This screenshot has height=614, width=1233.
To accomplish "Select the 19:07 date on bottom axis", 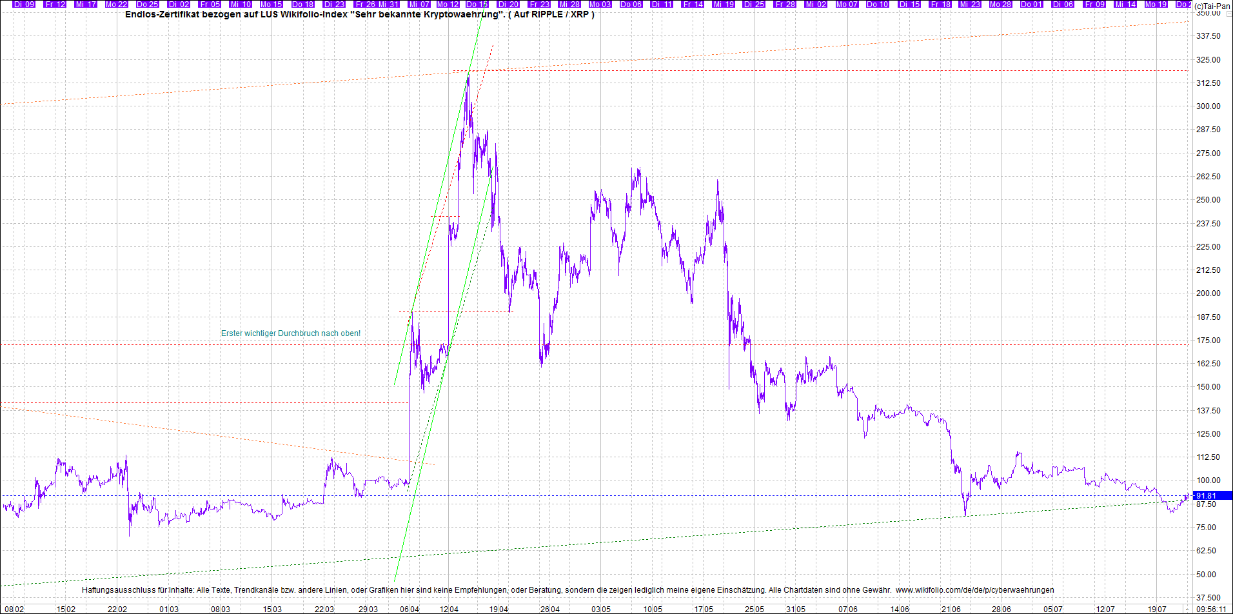I will pyautogui.click(x=1157, y=609).
